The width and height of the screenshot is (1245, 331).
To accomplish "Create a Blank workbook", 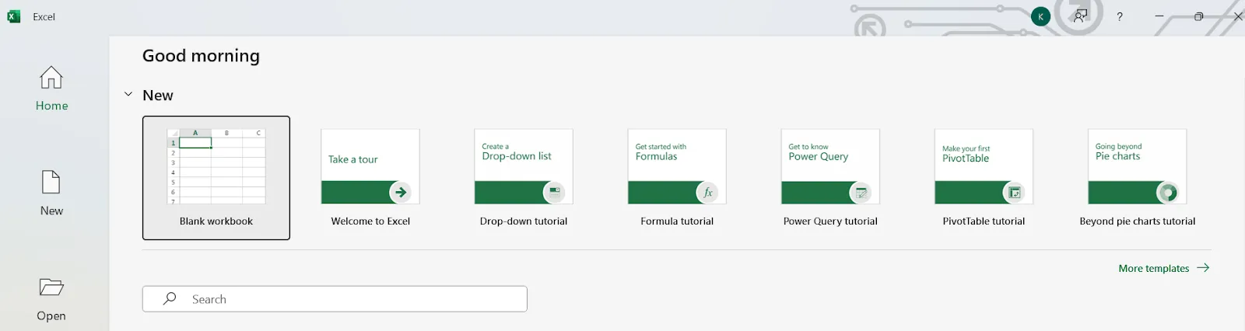I will click(x=216, y=178).
